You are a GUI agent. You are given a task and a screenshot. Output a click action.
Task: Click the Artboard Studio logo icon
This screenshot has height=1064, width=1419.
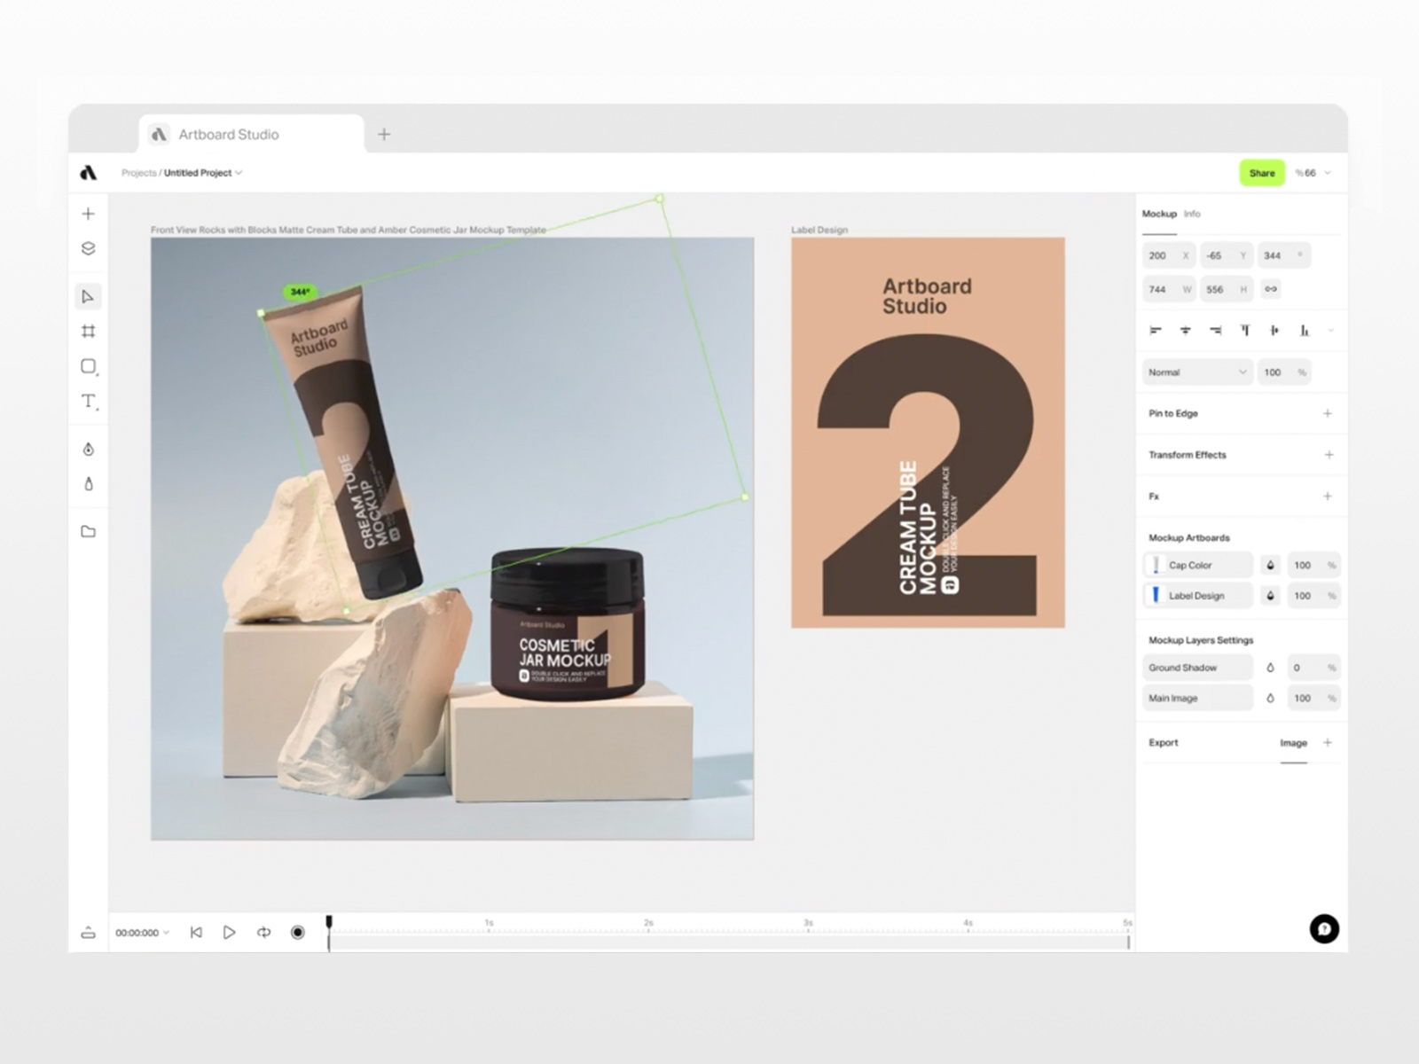(88, 173)
